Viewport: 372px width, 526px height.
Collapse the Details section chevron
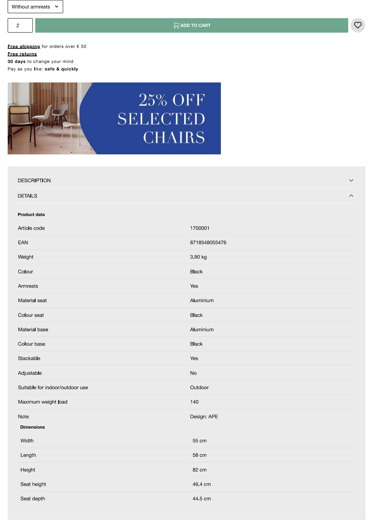coord(351,196)
